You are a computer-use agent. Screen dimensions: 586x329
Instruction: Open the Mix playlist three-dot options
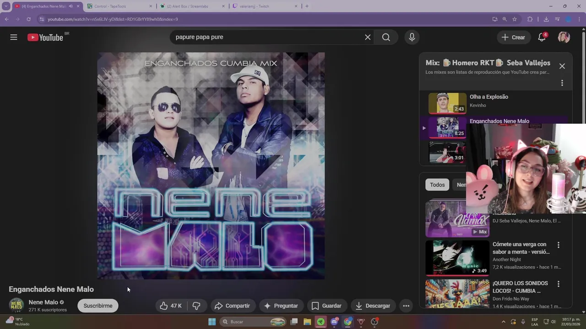[x=562, y=83]
